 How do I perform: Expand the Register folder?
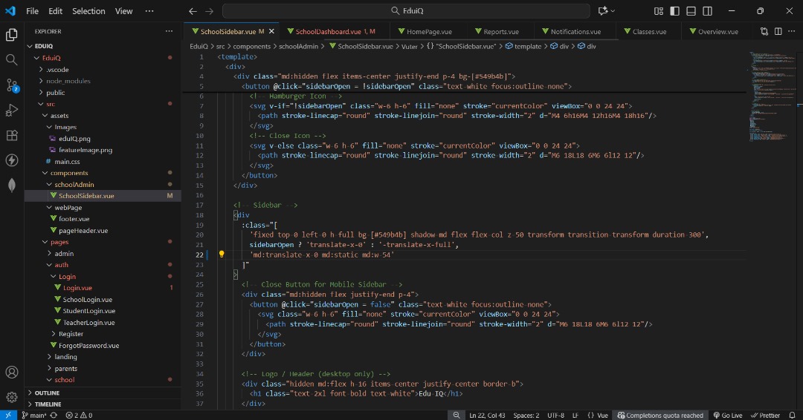coord(54,334)
